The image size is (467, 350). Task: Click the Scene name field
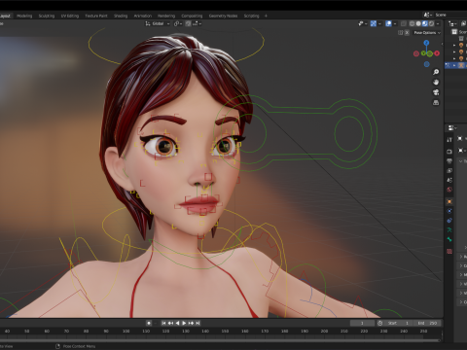449,15
